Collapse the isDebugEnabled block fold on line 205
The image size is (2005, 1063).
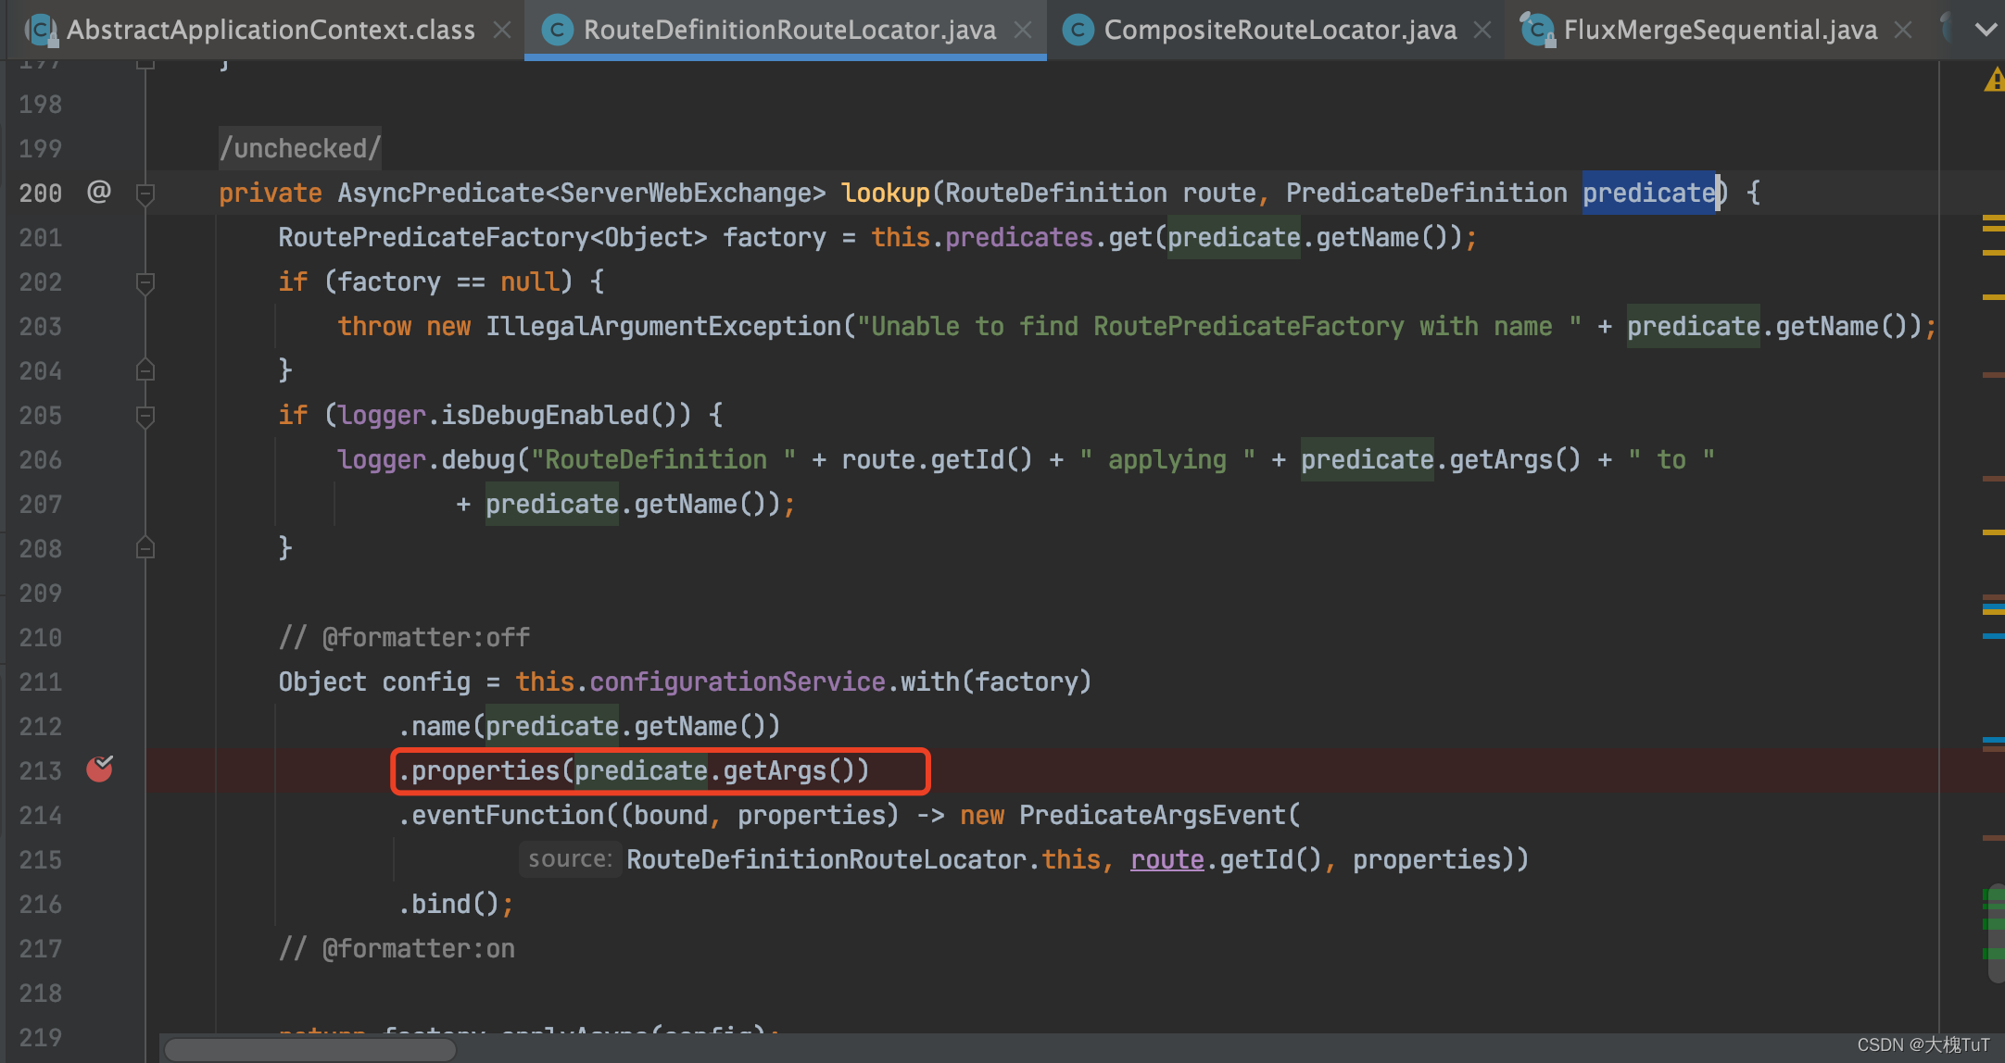[x=145, y=416]
